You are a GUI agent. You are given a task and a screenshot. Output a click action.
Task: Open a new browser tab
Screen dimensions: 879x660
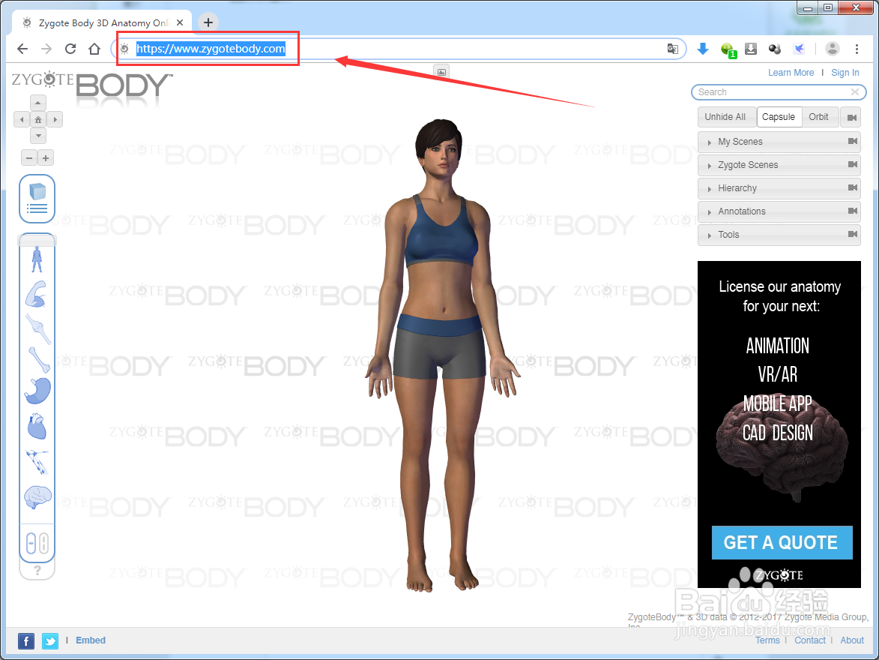click(208, 22)
